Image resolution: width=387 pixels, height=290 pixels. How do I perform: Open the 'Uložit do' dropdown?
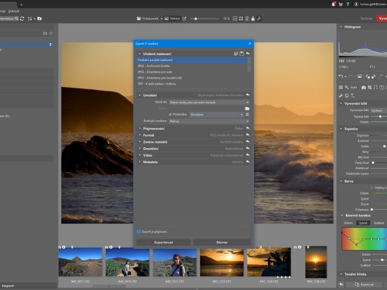pos(209,102)
